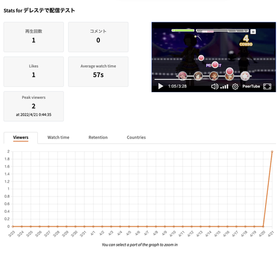Viewport: 279px width, 253px height.
Task: Click the 4/10 data point on graph
Action: [174, 226]
